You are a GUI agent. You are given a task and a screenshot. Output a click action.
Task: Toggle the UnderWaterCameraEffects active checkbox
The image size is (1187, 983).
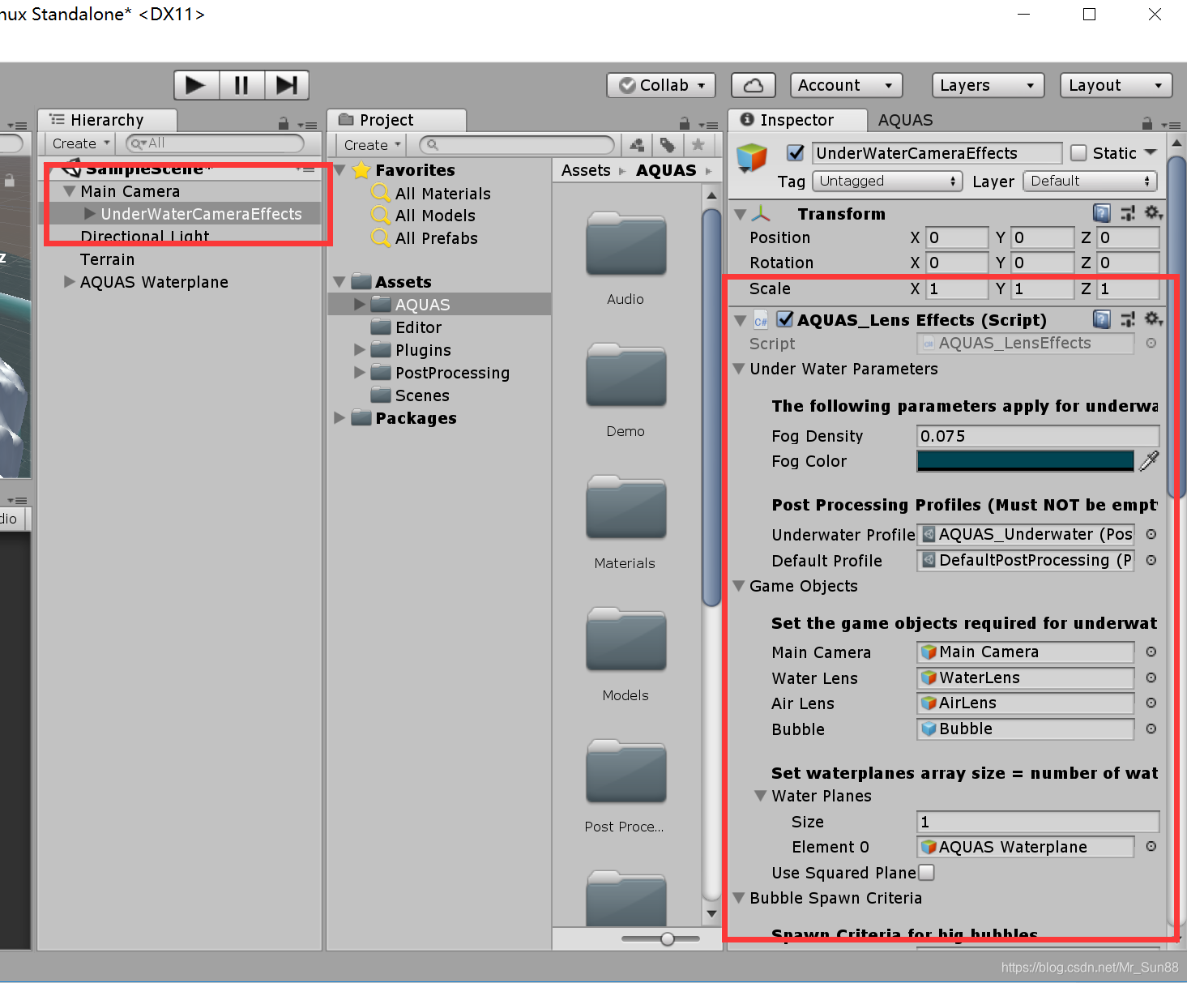pos(796,152)
